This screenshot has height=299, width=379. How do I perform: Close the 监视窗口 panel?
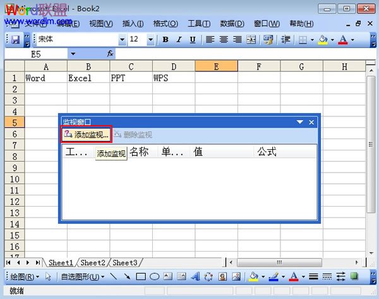click(311, 122)
